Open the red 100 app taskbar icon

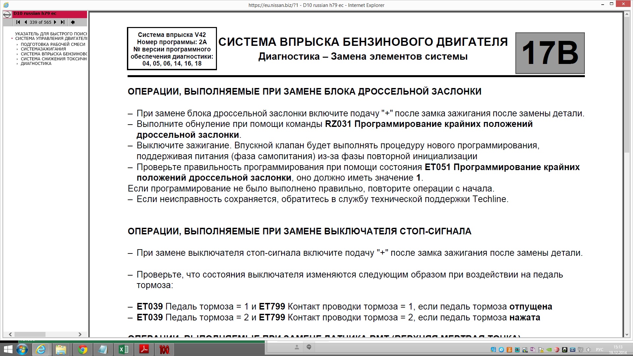tap(164, 349)
